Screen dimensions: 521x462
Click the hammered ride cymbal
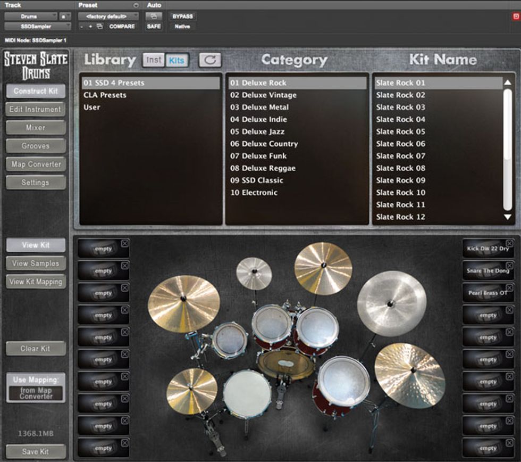[x=410, y=376]
